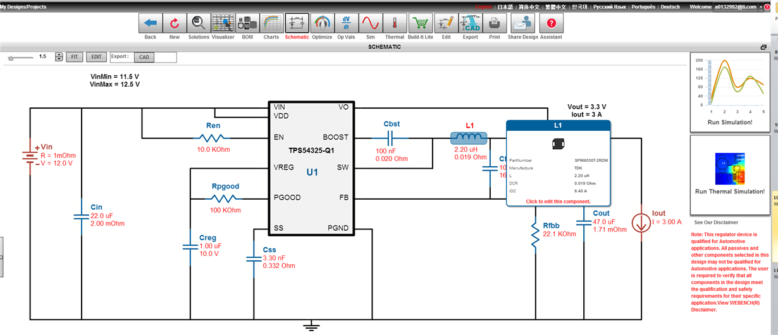The width and height of the screenshot is (778, 335).
Task: Open the Charts toolbar icon
Action: point(271,23)
